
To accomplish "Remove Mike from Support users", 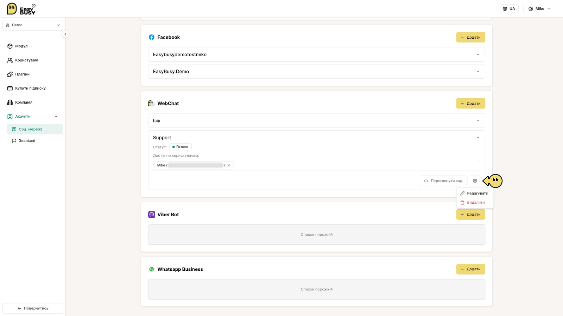I will (229, 165).
